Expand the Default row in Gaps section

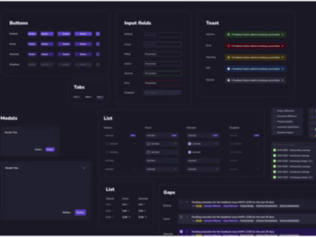coord(187,202)
